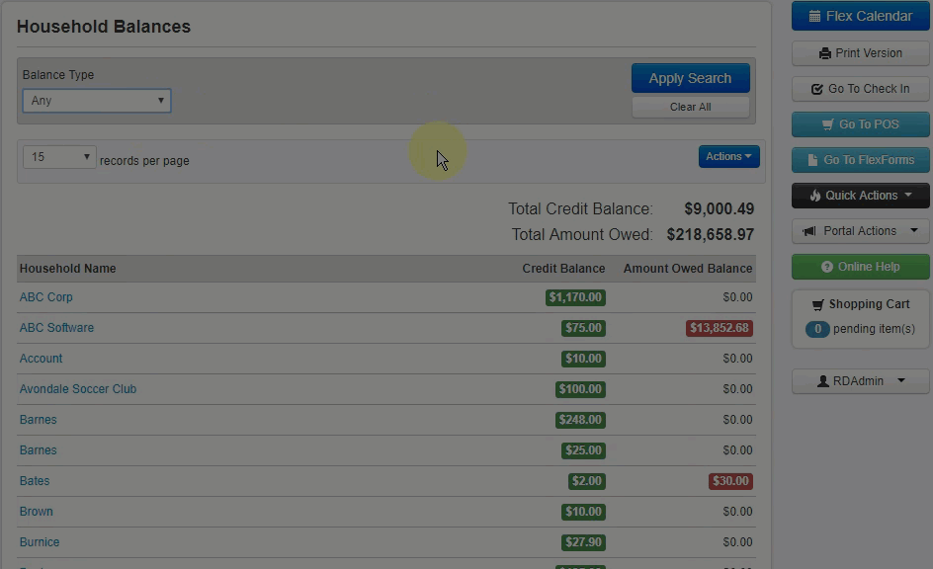The image size is (933, 569).
Task: Change the records per page selector
Action: coord(59,157)
